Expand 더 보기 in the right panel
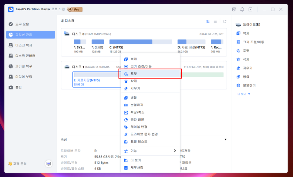 [x=244, y=94]
